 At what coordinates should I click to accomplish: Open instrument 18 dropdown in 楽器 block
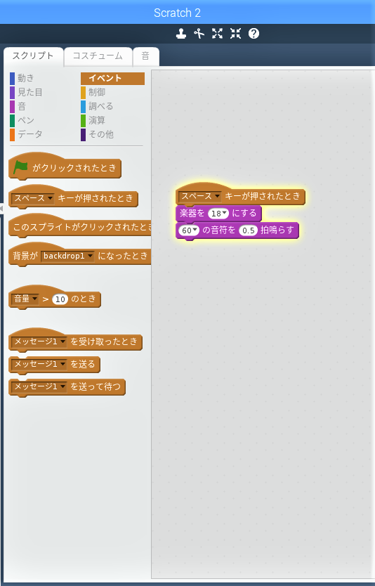218,214
